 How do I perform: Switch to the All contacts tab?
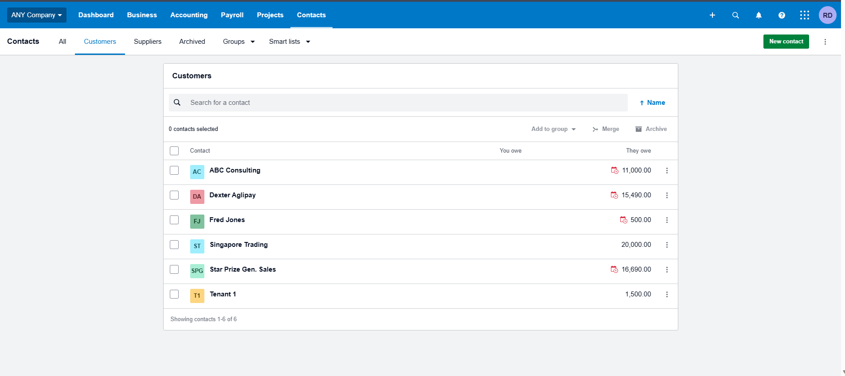(63, 42)
